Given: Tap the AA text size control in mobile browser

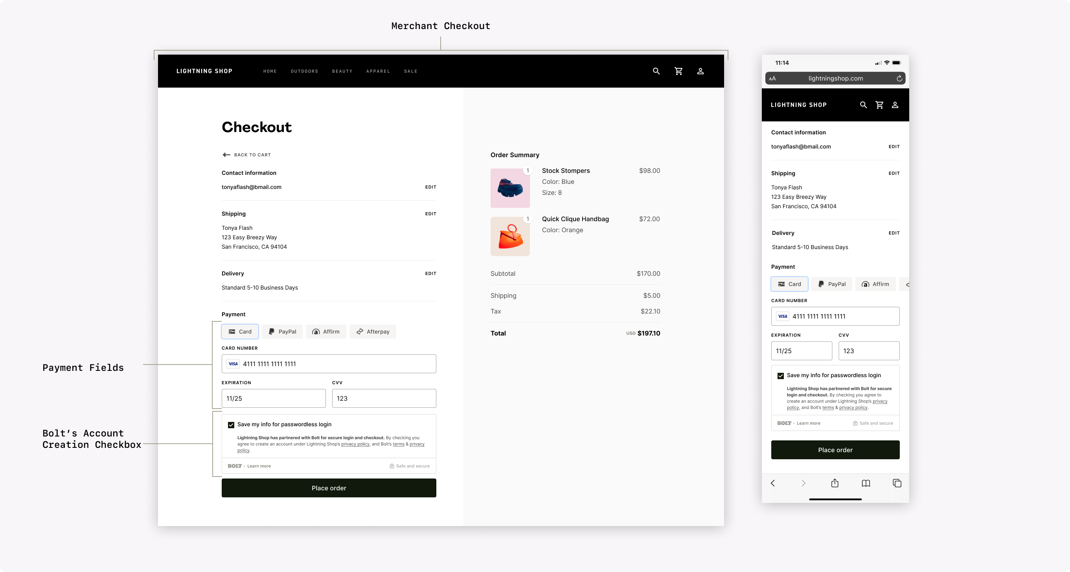Looking at the screenshot, I should coord(772,79).
